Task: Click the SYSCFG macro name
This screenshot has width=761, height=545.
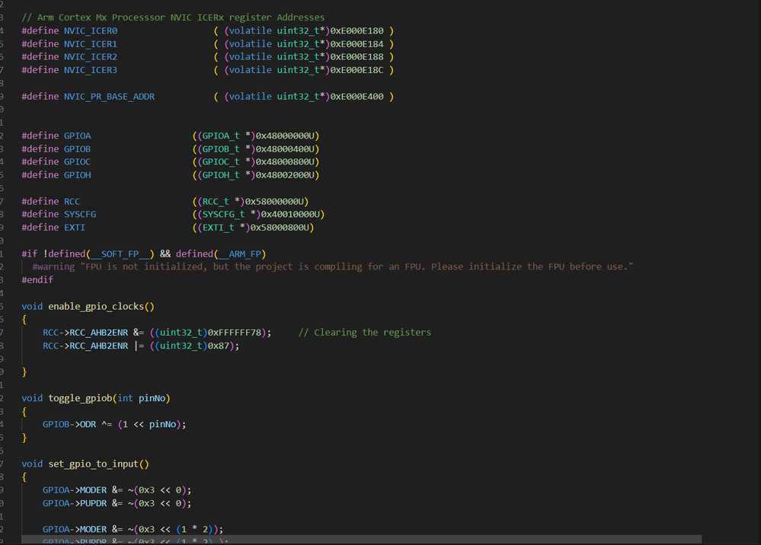Action: tap(80, 214)
